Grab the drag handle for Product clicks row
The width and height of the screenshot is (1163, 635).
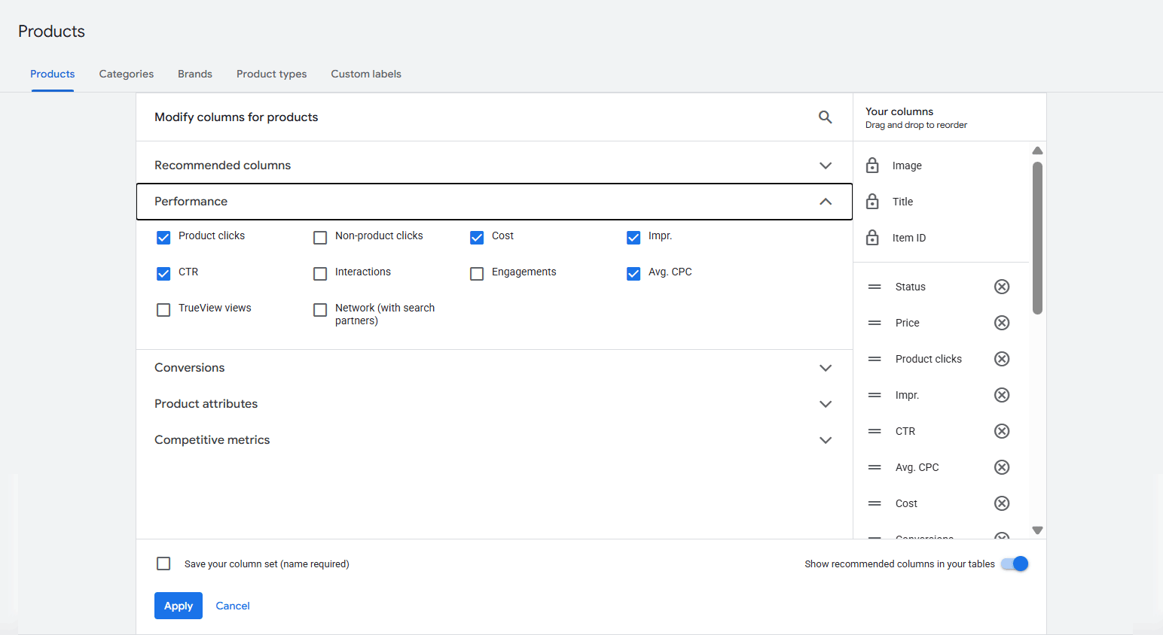point(875,359)
